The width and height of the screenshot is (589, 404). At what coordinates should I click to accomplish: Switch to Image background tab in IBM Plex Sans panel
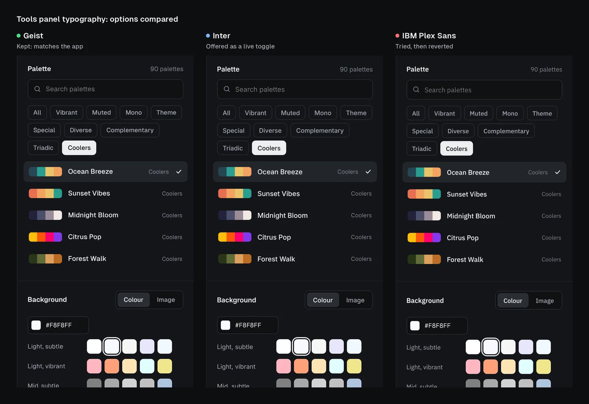click(545, 301)
